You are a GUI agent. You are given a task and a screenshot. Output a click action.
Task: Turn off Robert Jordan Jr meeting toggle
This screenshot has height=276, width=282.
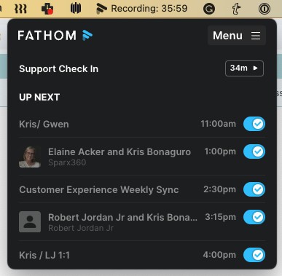(254, 217)
